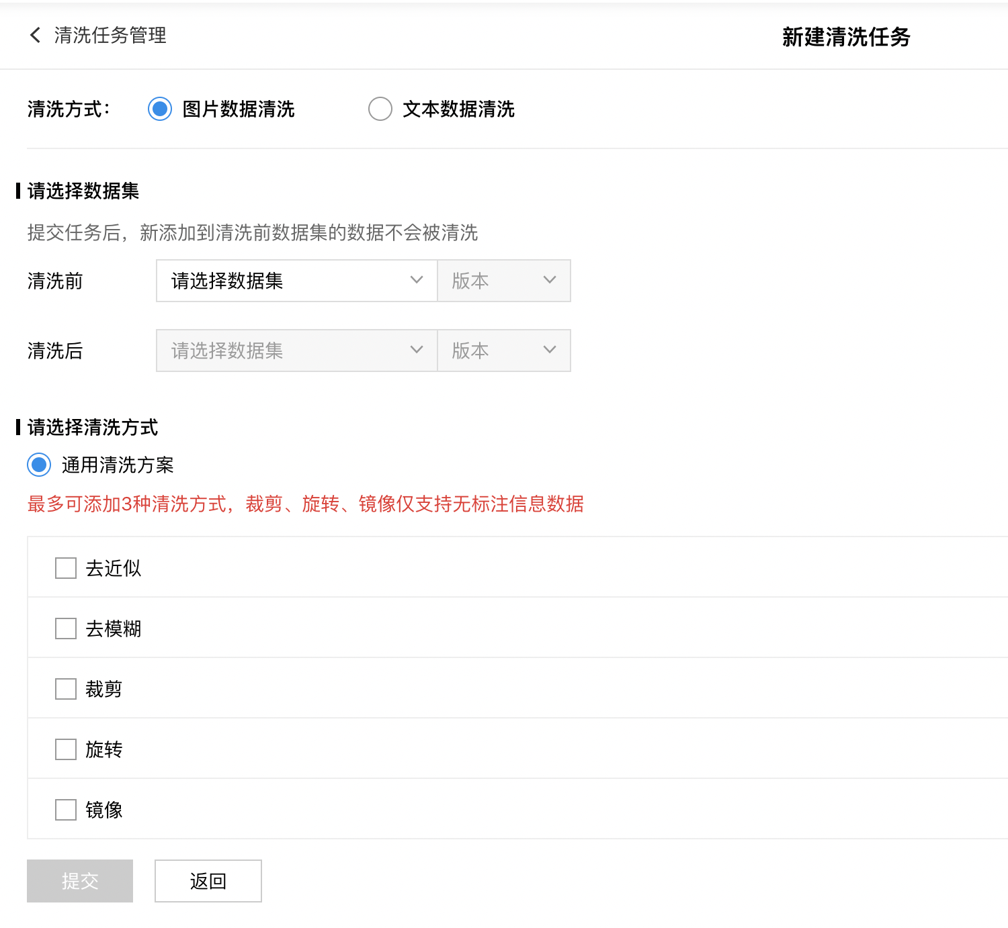Click the 提交 button
Screen dimensions: 1008x928
point(80,881)
